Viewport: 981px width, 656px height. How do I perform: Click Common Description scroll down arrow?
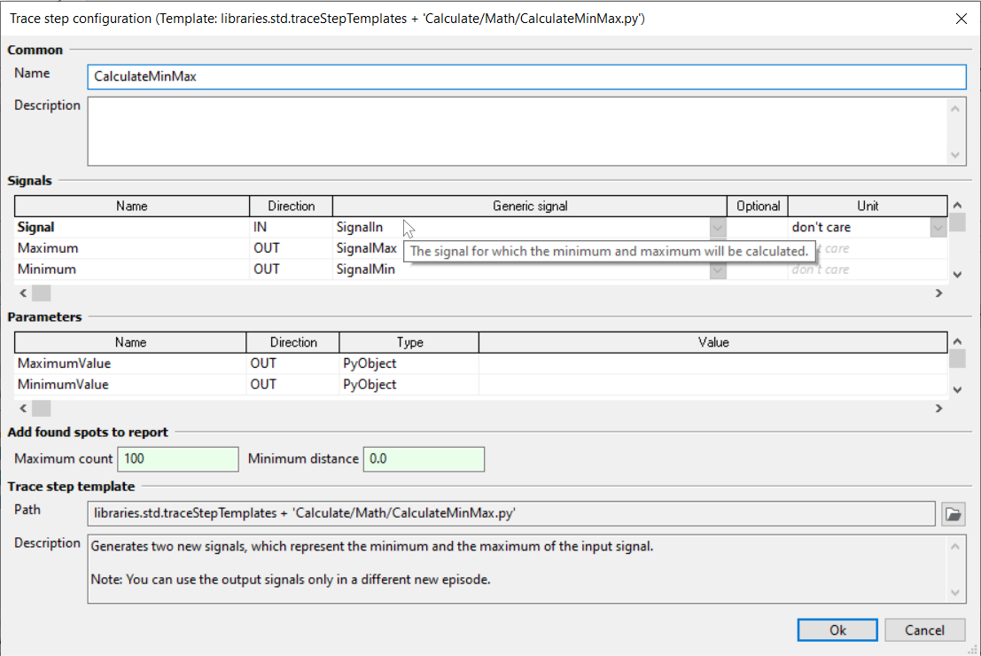pyautogui.click(x=954, y=154)
